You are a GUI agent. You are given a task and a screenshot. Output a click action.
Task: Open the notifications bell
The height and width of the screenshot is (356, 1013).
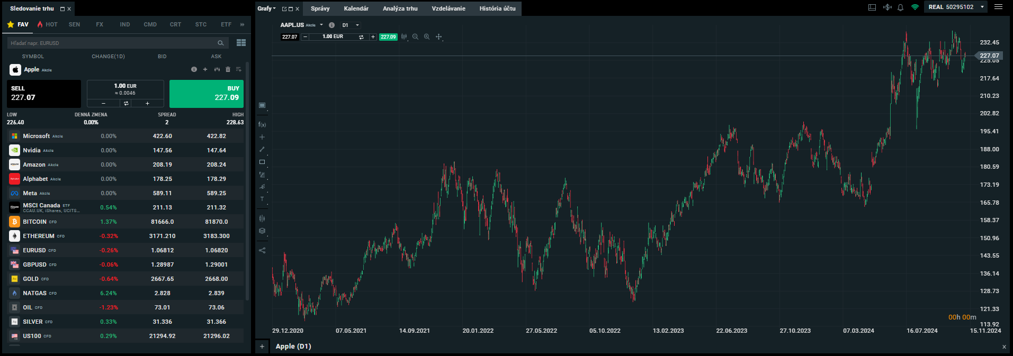(x=900, y=7)
